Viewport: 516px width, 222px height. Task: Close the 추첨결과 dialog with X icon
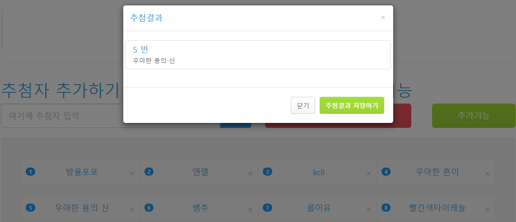click(383, 18)
